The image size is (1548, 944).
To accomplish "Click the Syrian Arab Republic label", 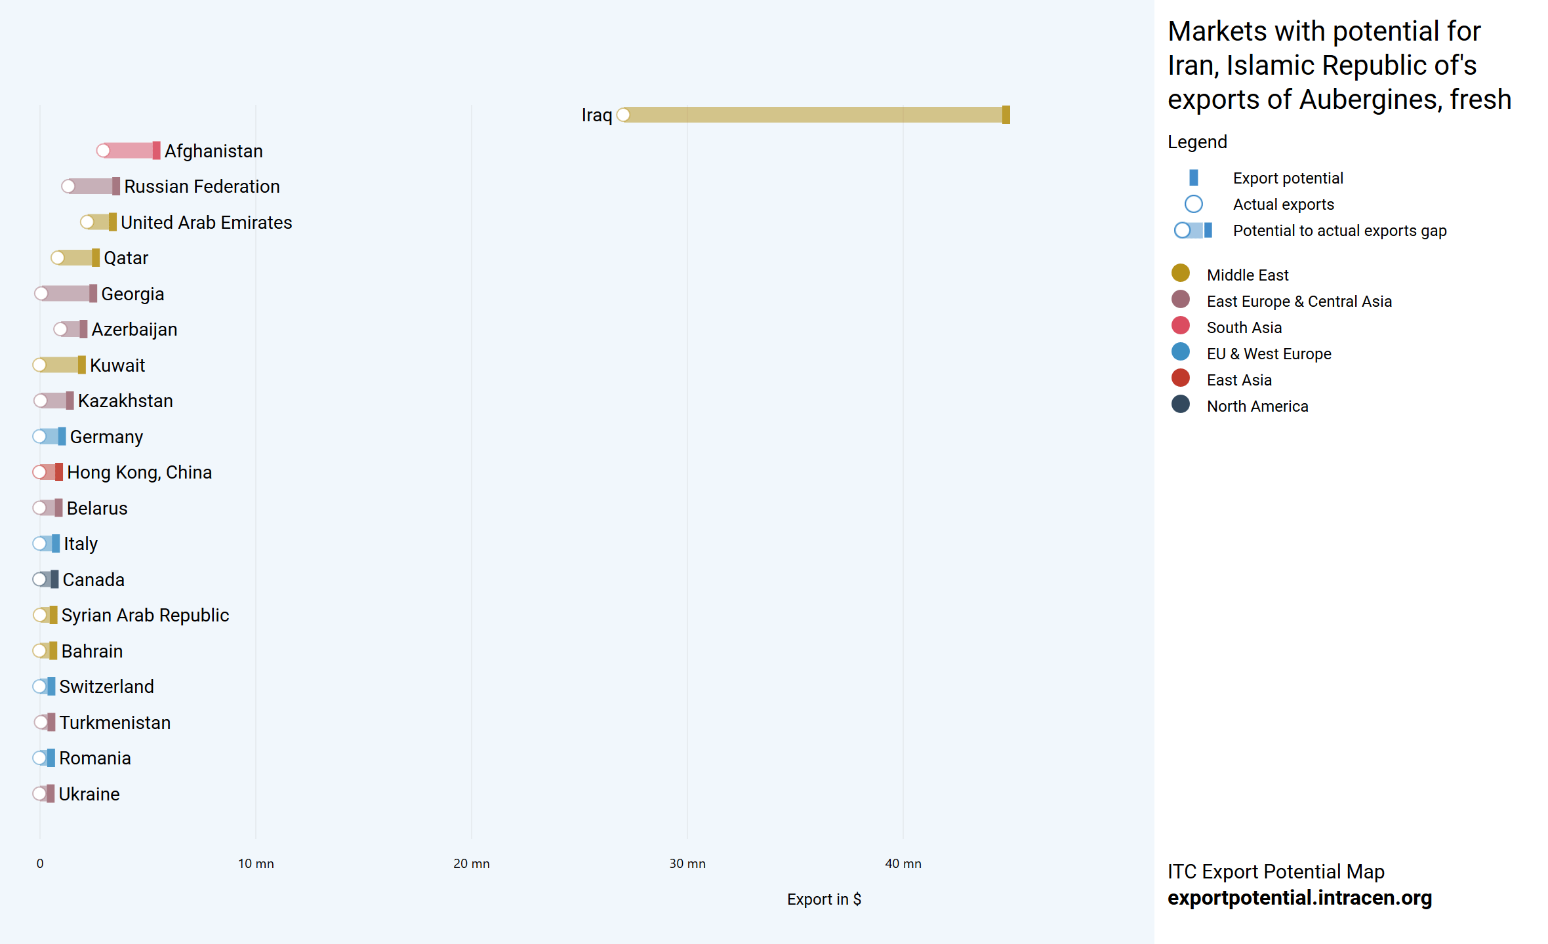I will (145, 616).
